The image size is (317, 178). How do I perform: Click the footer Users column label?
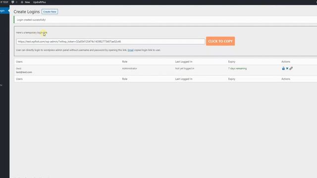19,79
